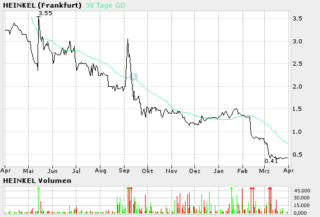
Task: Click the 3,55 high price label
Action: (45, 13)
